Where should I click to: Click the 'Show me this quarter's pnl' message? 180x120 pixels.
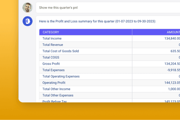[58, 8]
